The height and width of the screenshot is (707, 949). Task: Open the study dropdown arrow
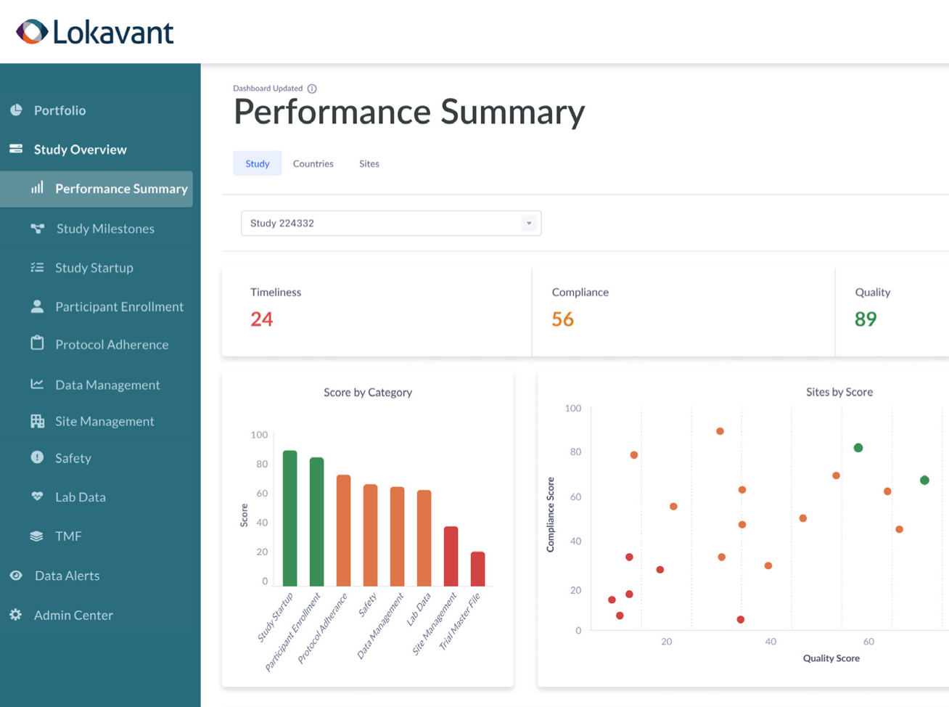pos(528,223)
